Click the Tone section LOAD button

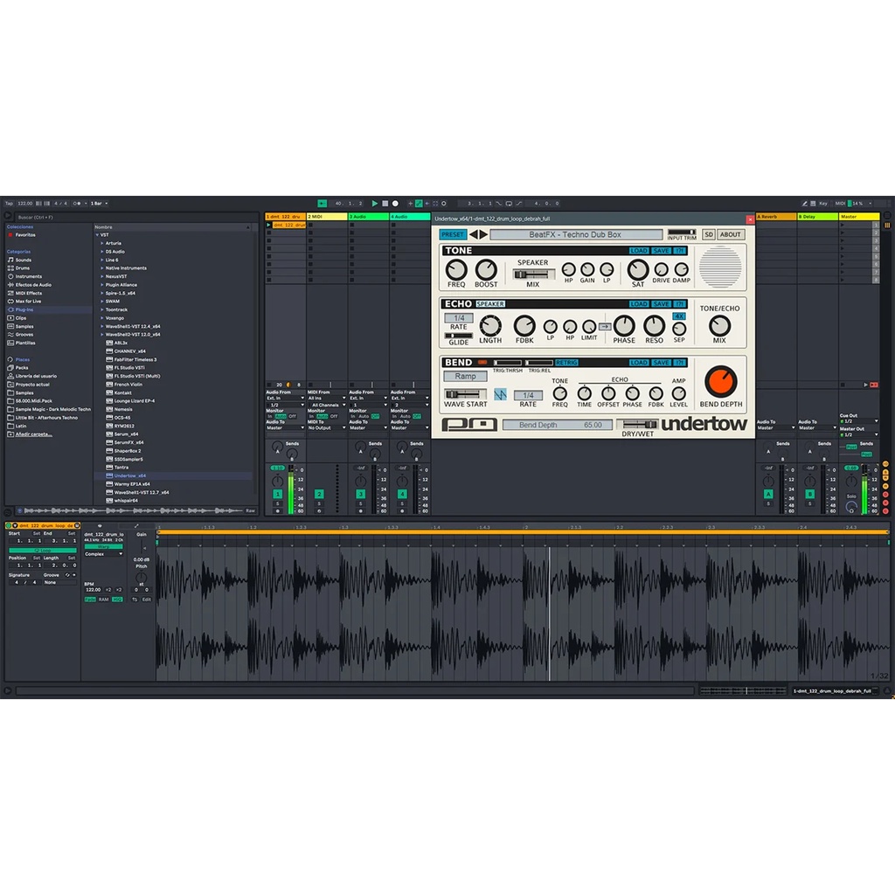(x=639, y=251)
